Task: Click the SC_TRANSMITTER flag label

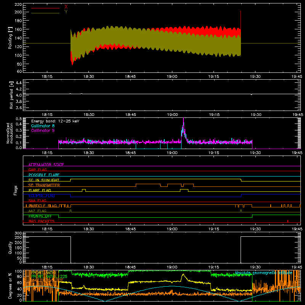Action: click(44, 185)
